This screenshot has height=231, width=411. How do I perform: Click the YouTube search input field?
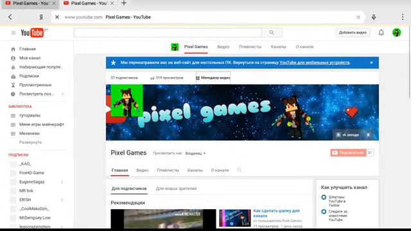click(168, 33)
